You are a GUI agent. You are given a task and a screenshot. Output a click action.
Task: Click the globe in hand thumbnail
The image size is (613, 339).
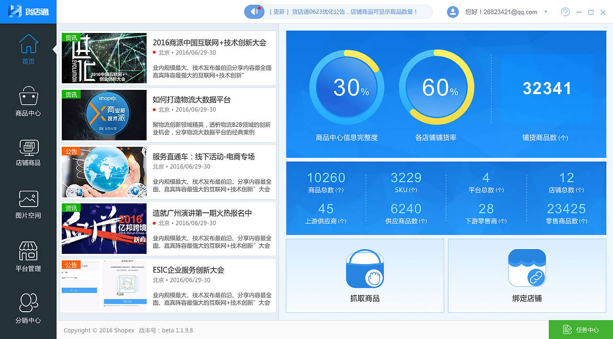(104, 172)
